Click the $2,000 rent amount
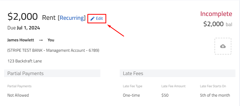 pos(22,16)
